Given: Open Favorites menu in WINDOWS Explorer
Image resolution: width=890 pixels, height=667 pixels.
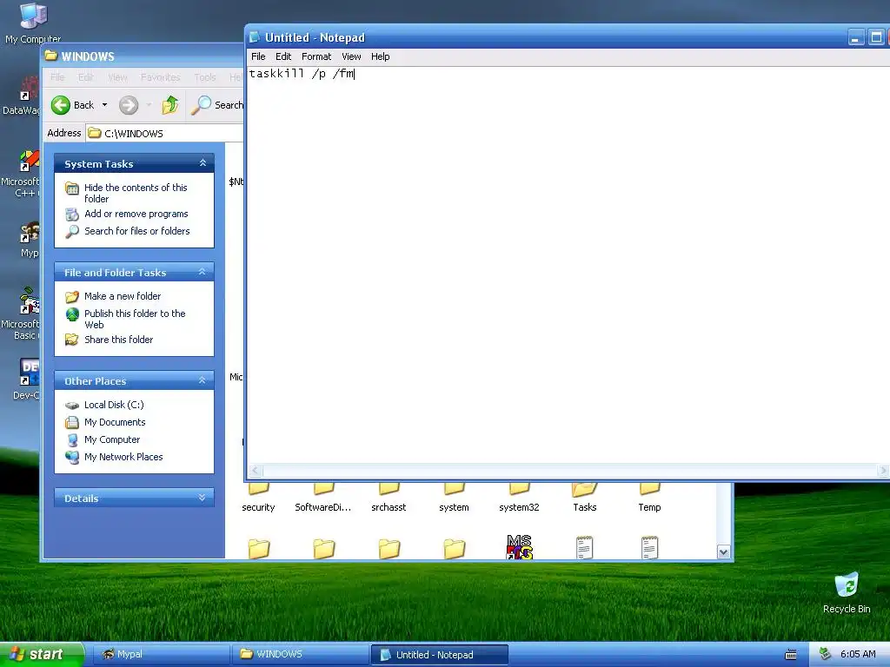Looking at the screenshot, I should point(161,77).
